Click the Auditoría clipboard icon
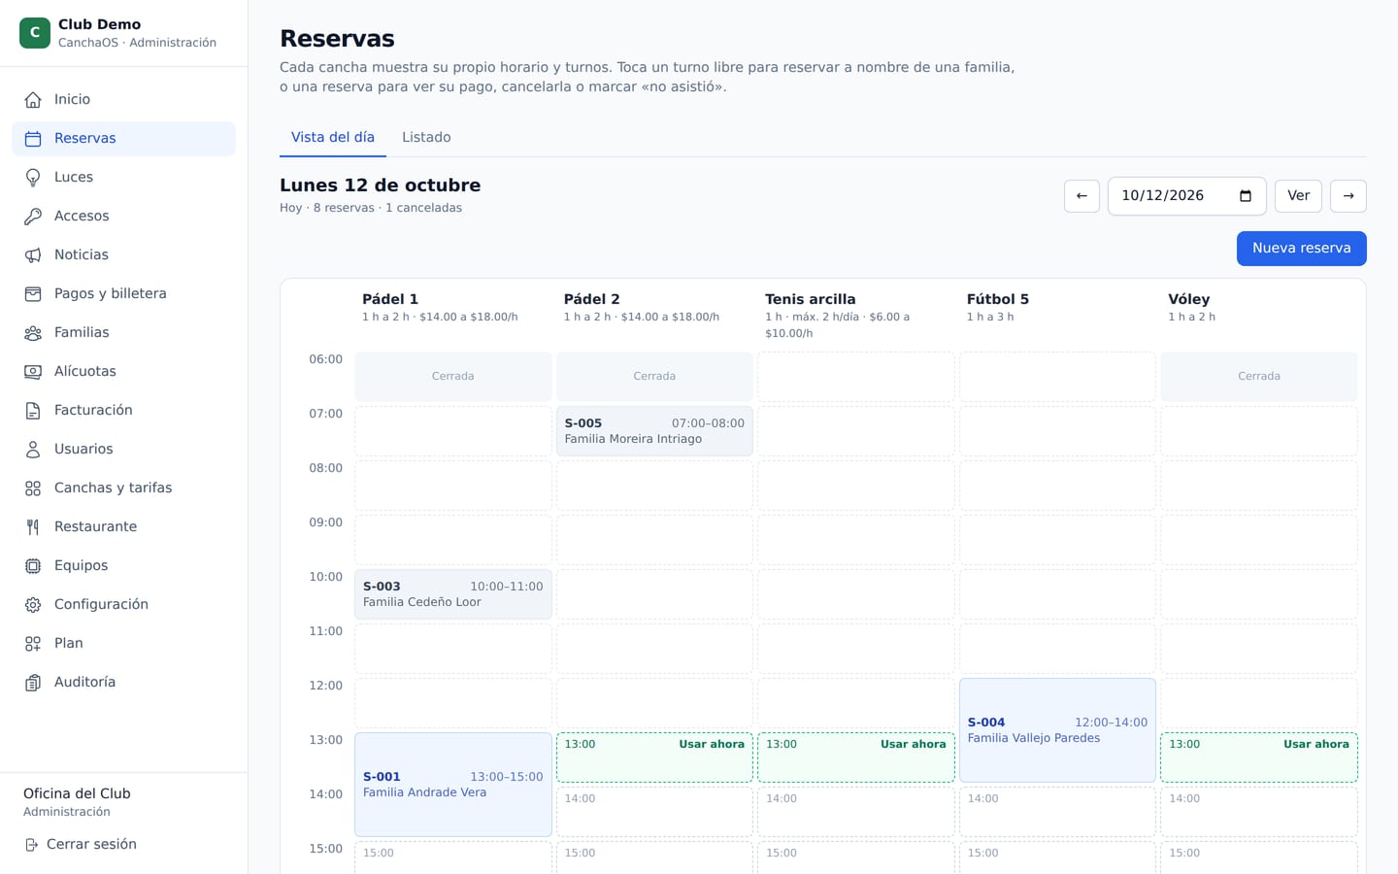The height and width of the screenshot is (874, 1398). pos(33,682)
